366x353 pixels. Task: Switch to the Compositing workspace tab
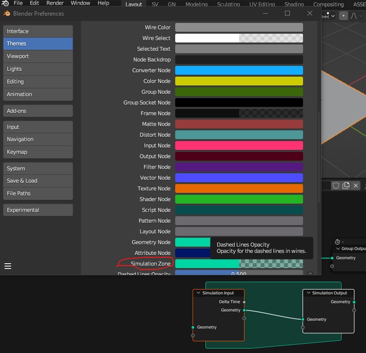click(328, 4)
